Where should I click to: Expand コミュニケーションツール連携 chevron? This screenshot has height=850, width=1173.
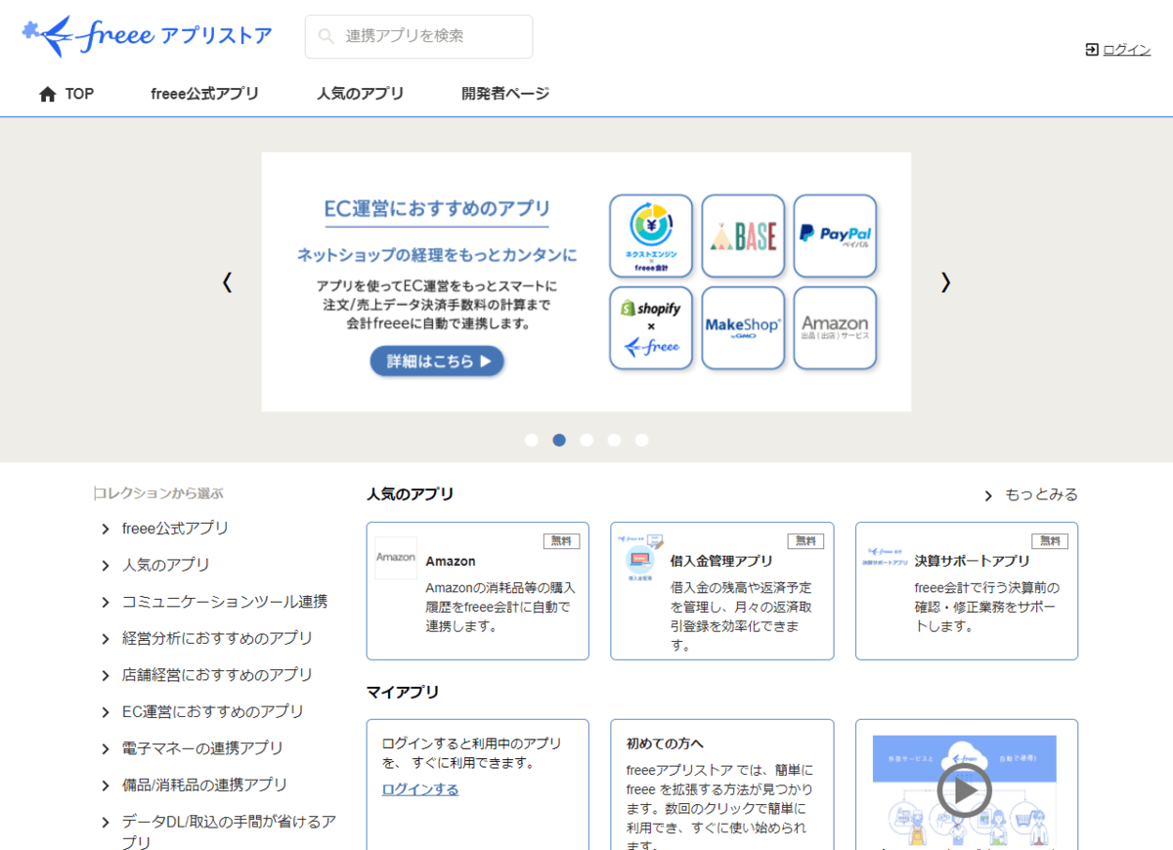tap(106, 602)
